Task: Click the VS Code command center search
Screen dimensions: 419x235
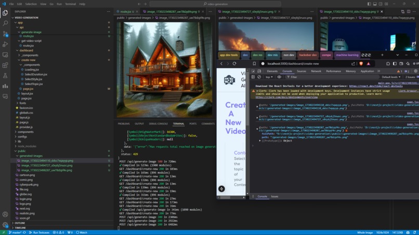Action: coord(215,4)
